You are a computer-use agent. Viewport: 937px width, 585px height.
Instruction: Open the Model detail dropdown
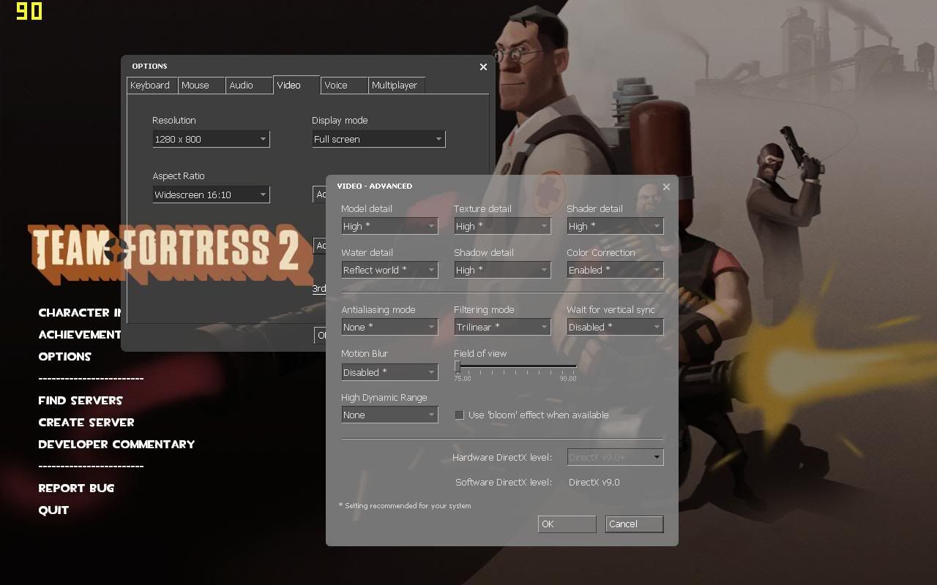point(389,226)
